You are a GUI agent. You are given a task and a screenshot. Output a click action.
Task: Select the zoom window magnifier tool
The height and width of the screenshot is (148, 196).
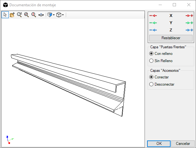(27, 15)
